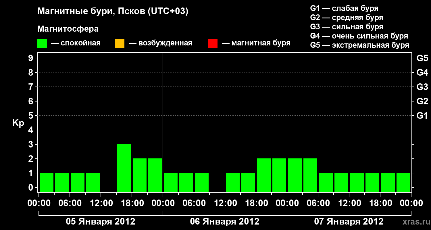Screen dimensions: 431x230
Task: Click the '06:00' time label under 06 January
Action: [x=194, y=203]
